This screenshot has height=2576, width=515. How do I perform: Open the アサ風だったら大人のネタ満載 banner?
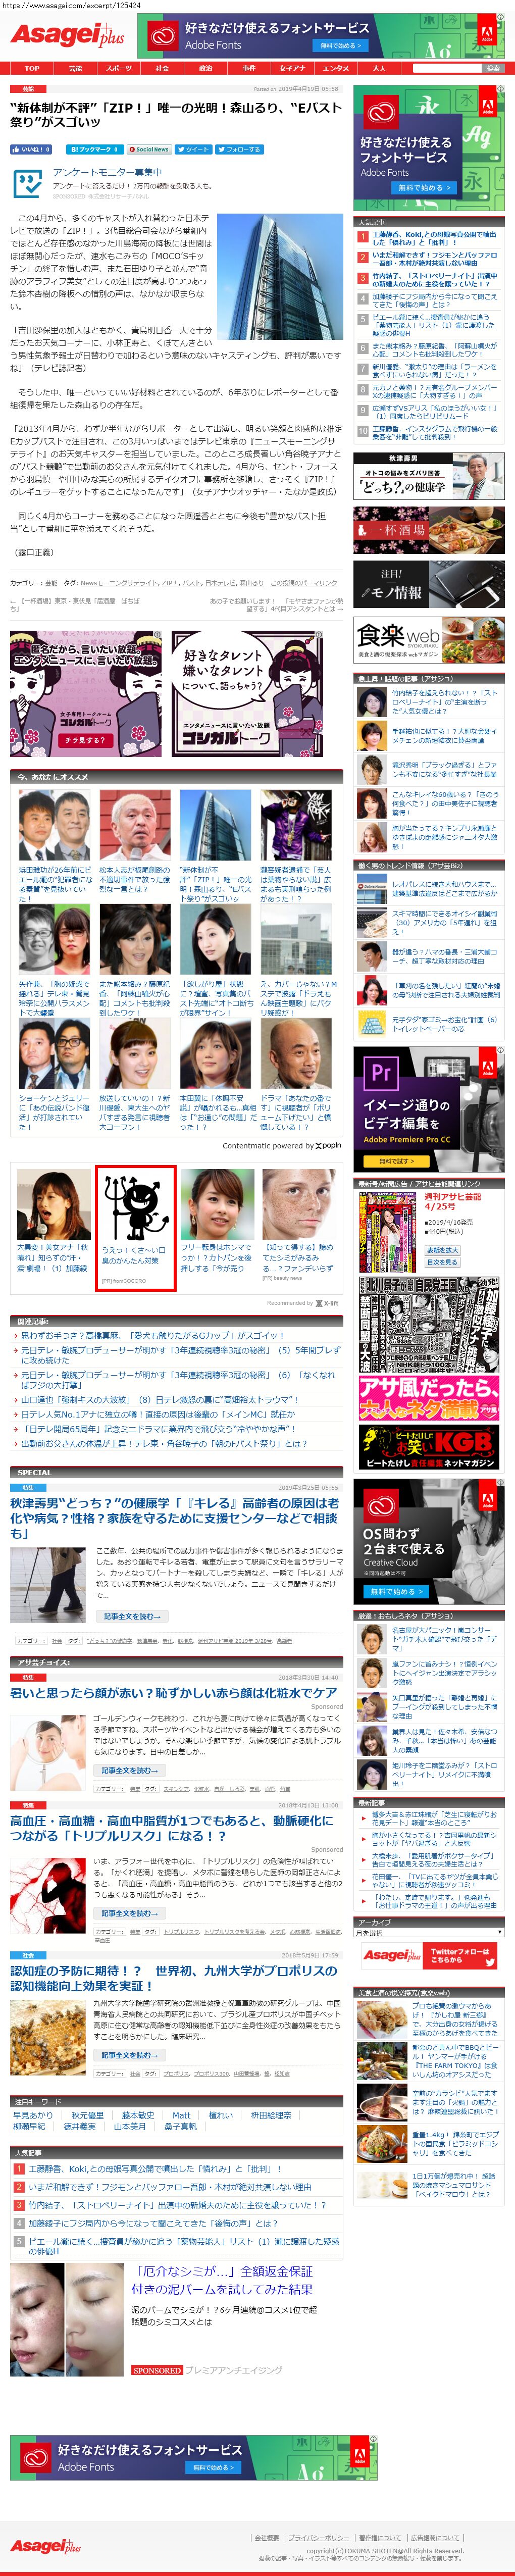coord(428,1397)
